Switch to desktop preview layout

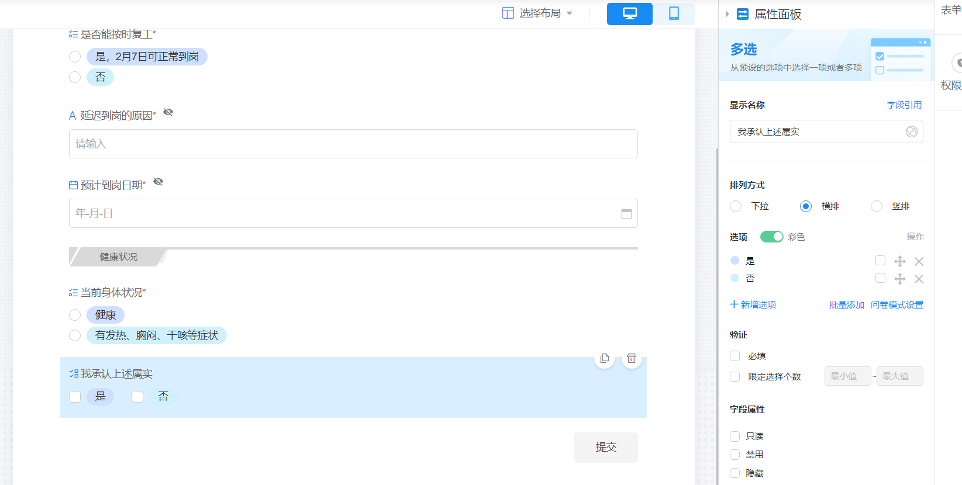click(629, 13)
